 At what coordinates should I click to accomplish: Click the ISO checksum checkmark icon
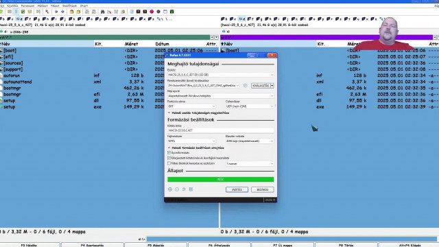tap(246, 86)
